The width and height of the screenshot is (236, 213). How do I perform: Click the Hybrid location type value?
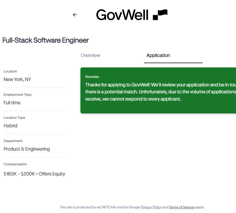[10, 126]
